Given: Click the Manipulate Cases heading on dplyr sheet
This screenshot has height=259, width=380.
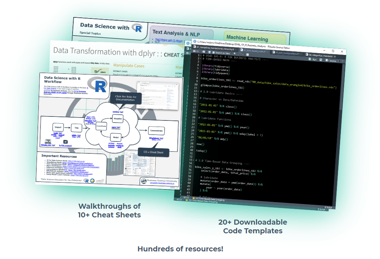Looking at the screenshot, I should (129, 65).
